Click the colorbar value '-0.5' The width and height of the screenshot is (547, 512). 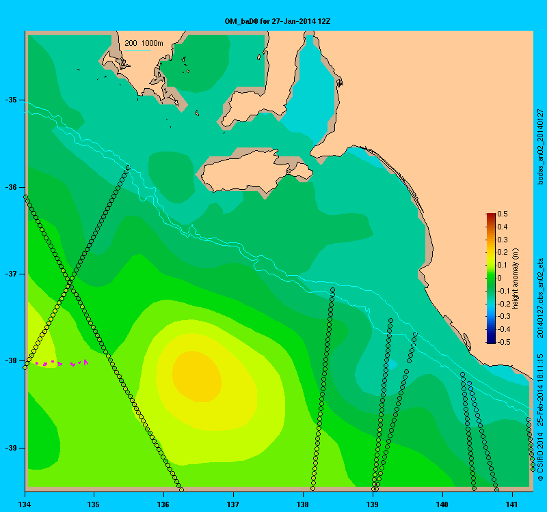504,342
